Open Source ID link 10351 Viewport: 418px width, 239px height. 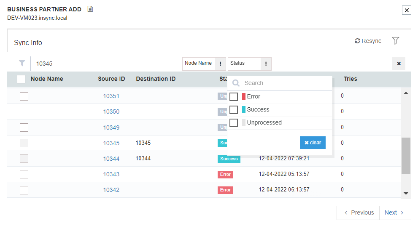(111, 96)
